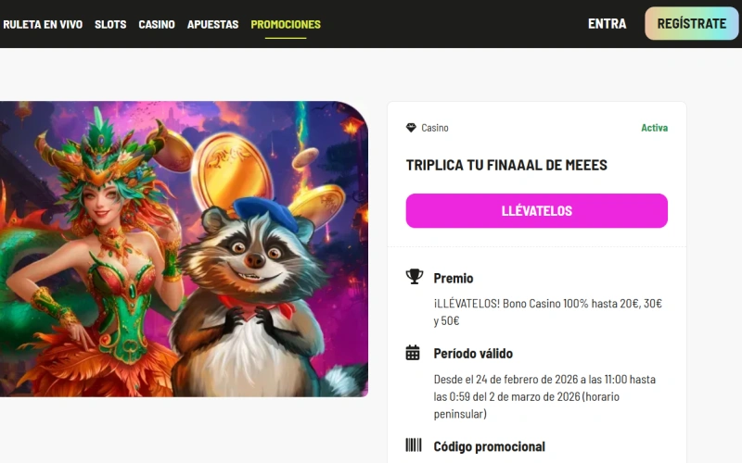This screenshot has width=742, height=463.
Task: Click the raccoon and dragon-lady promo banner
Action: pyautogui.click(x=184, y=249)
